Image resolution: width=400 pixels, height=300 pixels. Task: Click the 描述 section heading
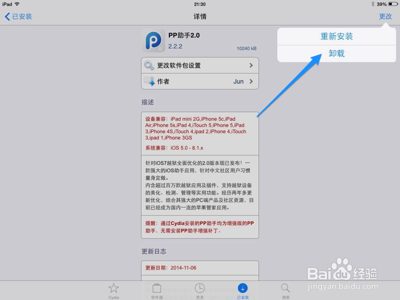pos(148,102)
